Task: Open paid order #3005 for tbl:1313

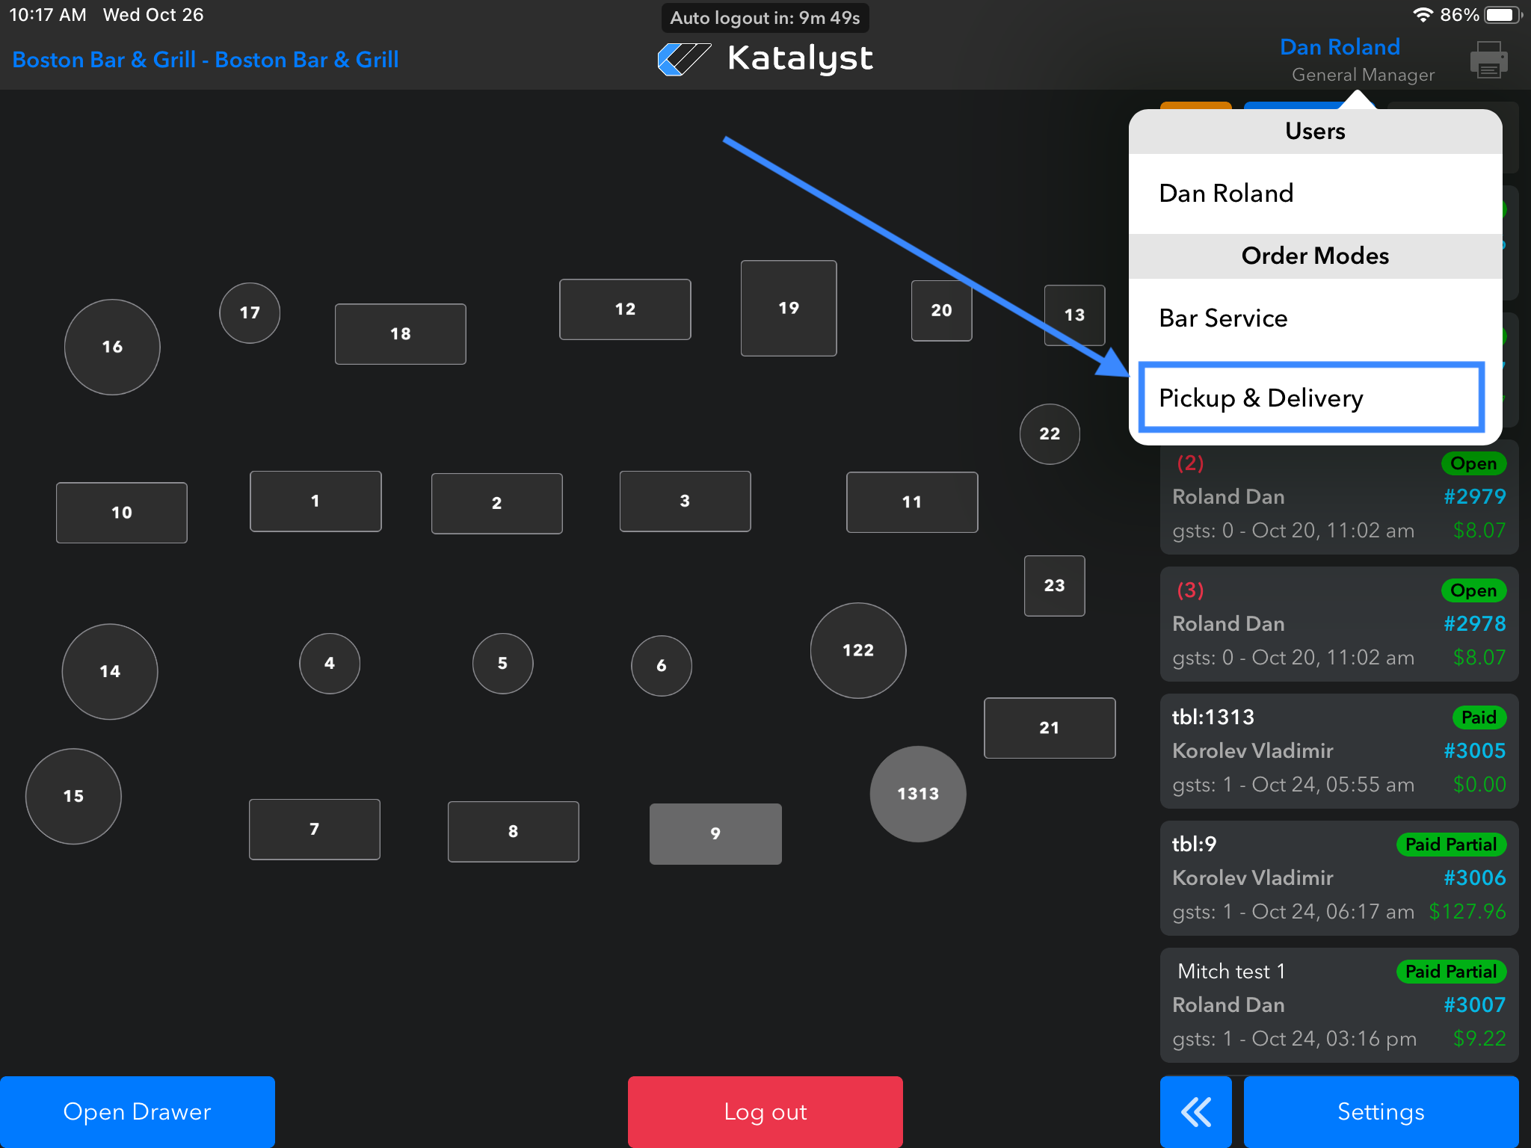Action: pyautogui.click(x=1338, y=751)
